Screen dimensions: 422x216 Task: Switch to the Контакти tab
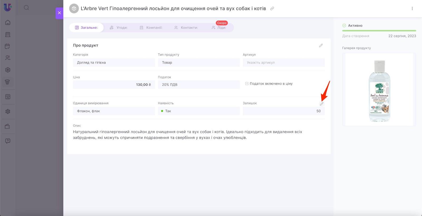click(186, 28)
